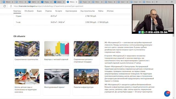Minimize the browser window
The height and width of the screenshot is (99, 176).
tap(166, 2)
